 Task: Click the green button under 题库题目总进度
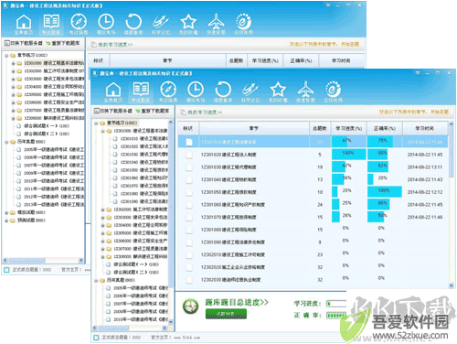coord(226,314)
